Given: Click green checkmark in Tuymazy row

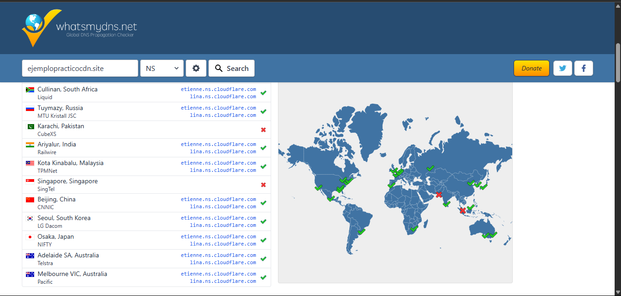Looking at the screenshot, I should coord(263,111).
